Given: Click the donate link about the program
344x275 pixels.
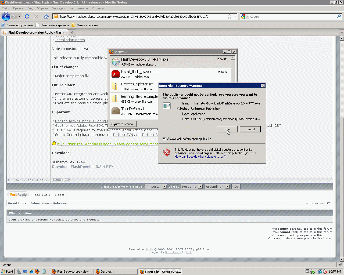Looking at the screenshot, I should [x=107, y=144].
